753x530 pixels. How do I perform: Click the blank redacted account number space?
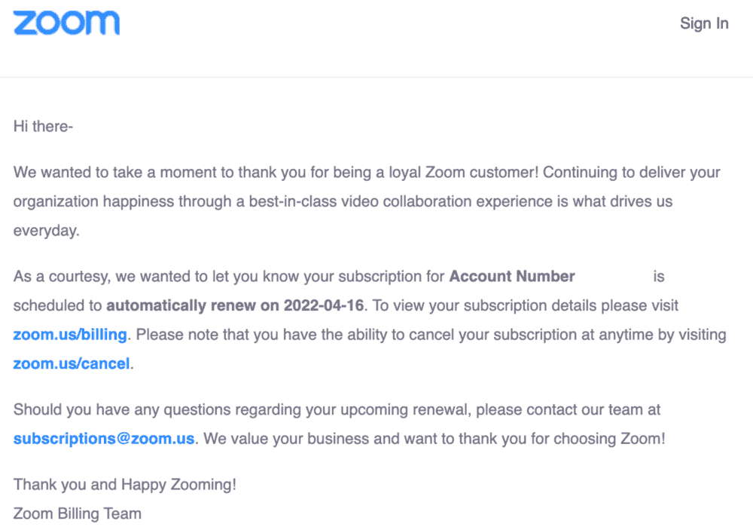pos(614,276)
